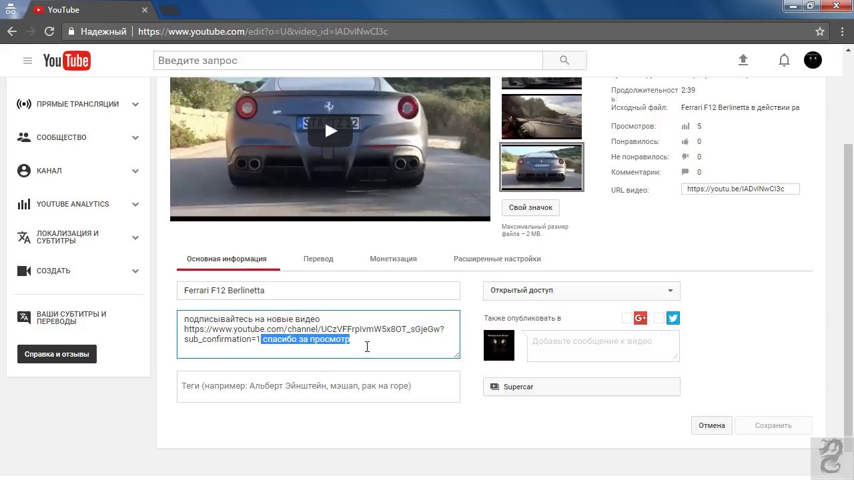Screen dimensions: 854x480
Task: Open the account avatar menu
Action: click(813, 60)
